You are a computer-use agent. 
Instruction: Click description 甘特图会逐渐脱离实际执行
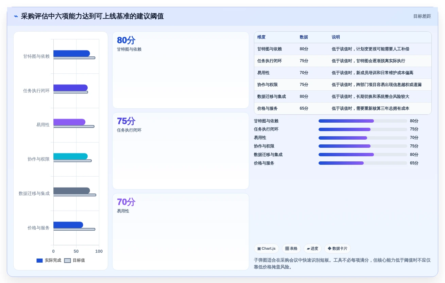tap(381, 61)
